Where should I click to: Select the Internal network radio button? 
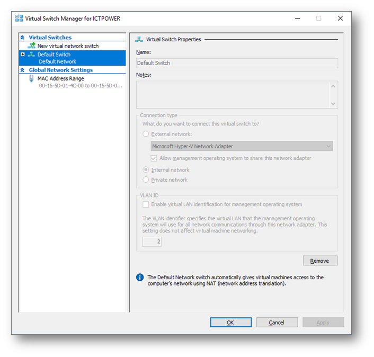click(x=146, y=170)
